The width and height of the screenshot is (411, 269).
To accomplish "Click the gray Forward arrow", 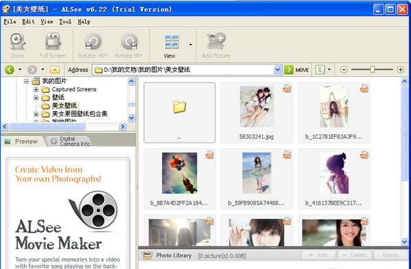I will tap(32, 69).
